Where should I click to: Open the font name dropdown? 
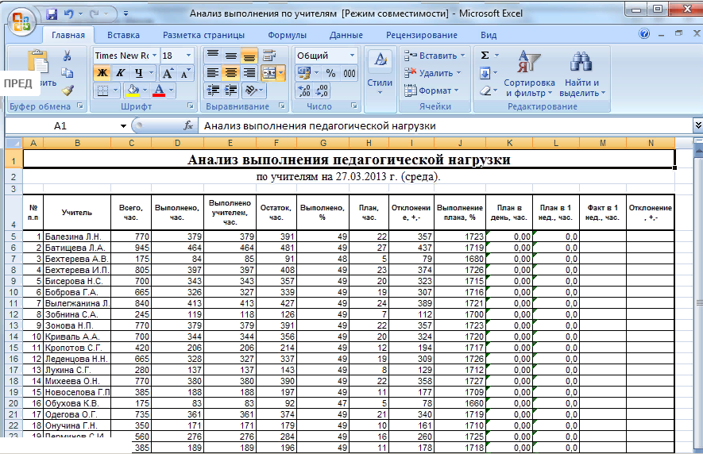click(x=154, y=56)
